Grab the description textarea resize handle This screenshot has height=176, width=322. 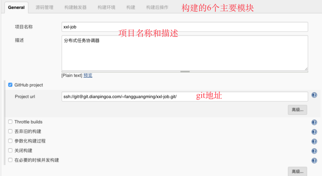tap(306, 69)
